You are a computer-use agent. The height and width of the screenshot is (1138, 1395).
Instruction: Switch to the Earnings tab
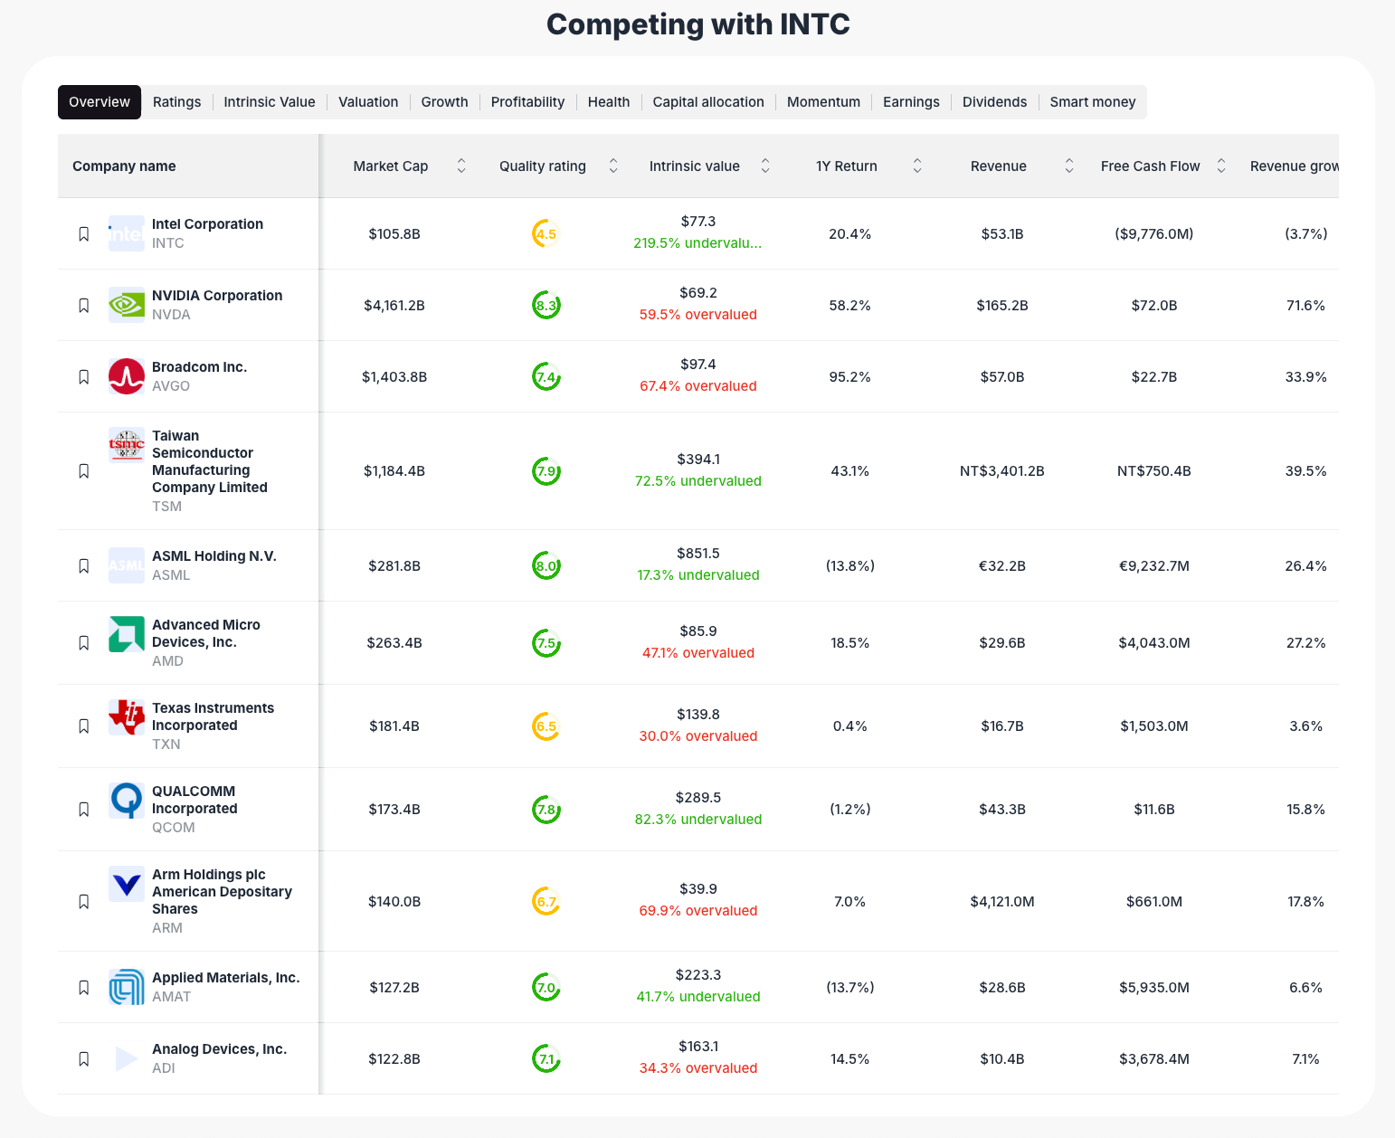click(911, 102)
